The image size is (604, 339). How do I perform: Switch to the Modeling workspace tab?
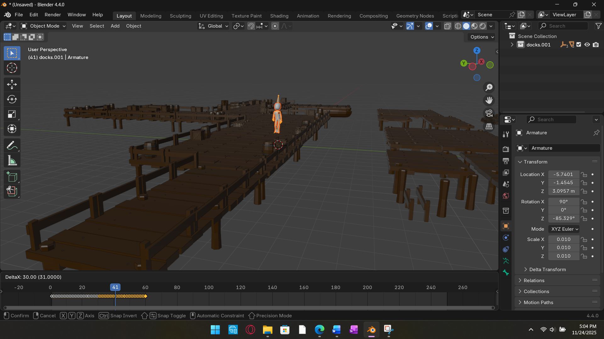coord(151,16)
